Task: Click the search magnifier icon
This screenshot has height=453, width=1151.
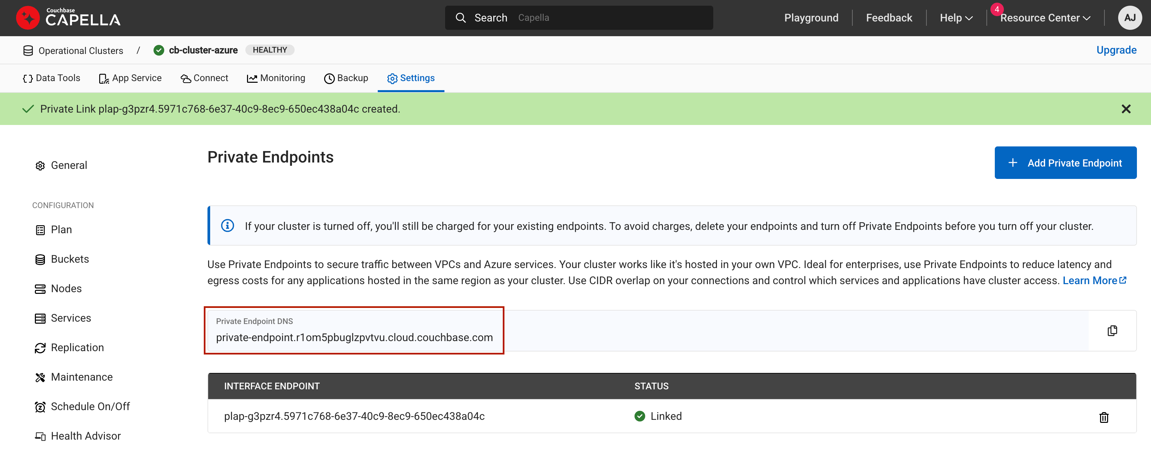Action: point(460,18)
